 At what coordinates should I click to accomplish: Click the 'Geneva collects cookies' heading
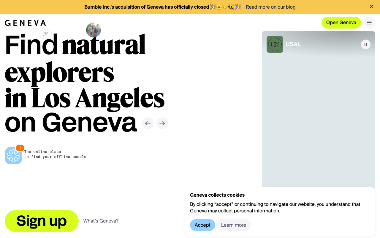point(217,195)
